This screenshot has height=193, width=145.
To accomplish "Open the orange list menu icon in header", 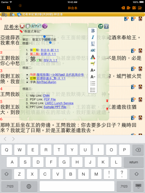I will point(9,8).
